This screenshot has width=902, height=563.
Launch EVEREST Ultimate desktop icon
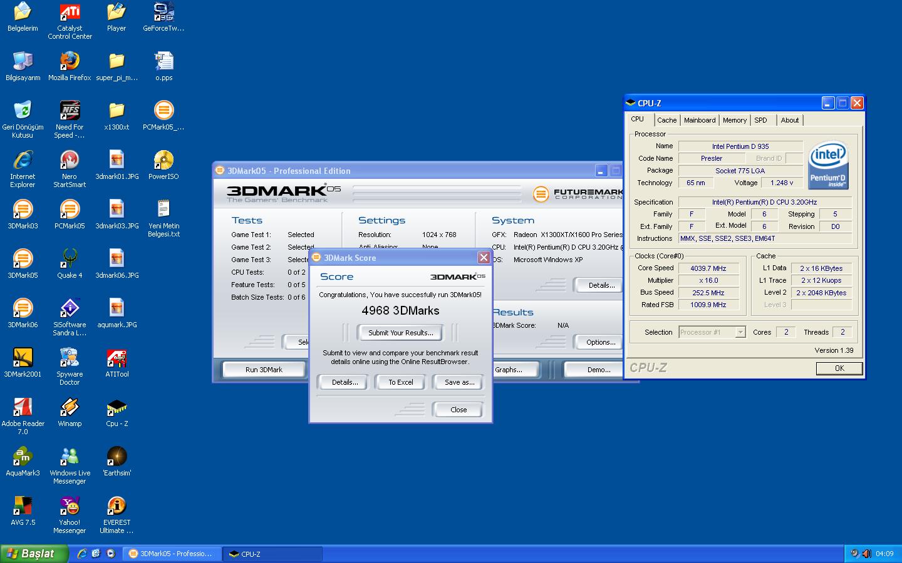point(117,515)
